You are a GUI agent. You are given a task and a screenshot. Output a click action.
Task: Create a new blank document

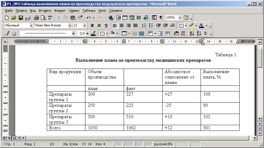(7, 18)
